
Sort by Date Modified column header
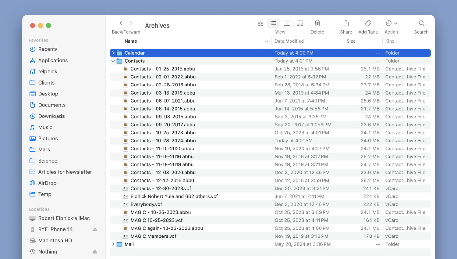[x=289, y=41]
